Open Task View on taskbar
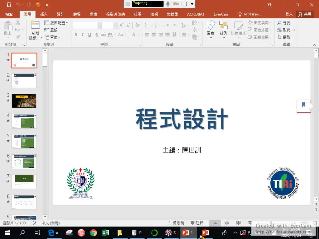 pos(37,233)
